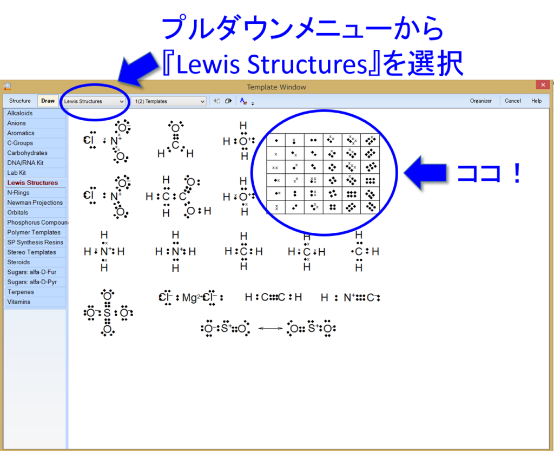Screen dimensions: 554x451
Task: Click the application icon in the title bar
Action: click(x=8, y=87)
